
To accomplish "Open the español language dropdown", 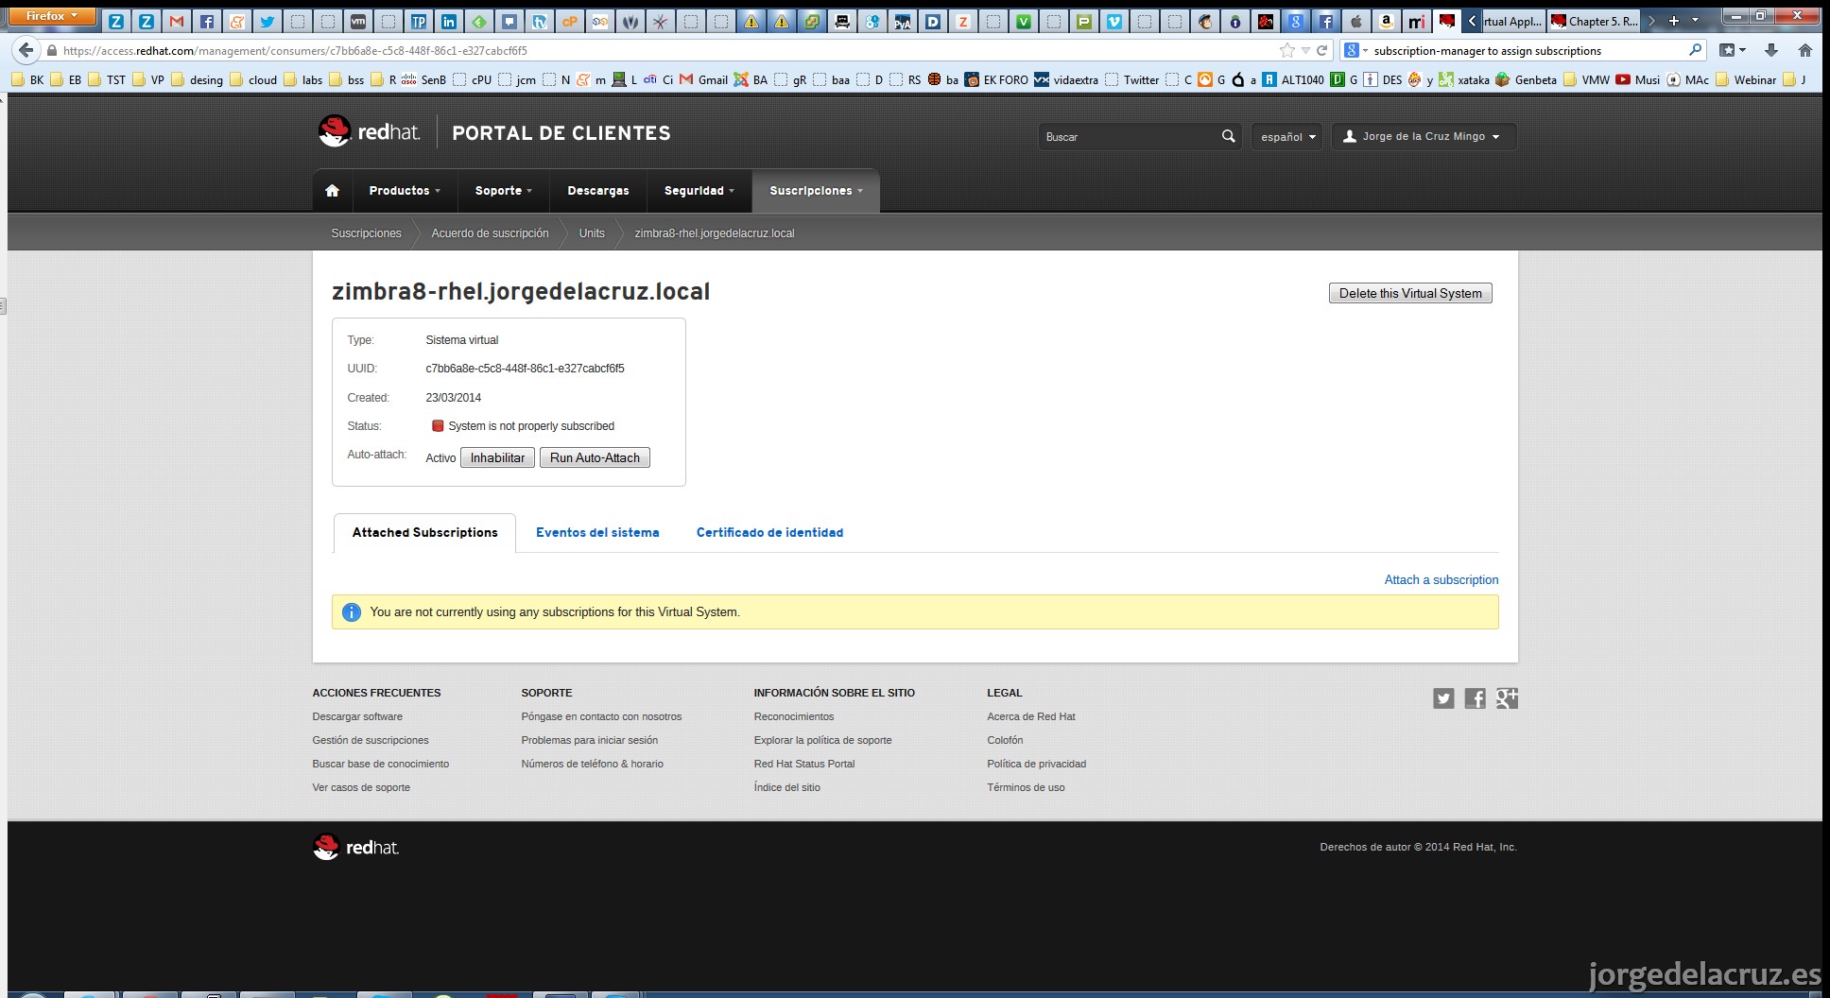I will click(x=1287, y=136).
